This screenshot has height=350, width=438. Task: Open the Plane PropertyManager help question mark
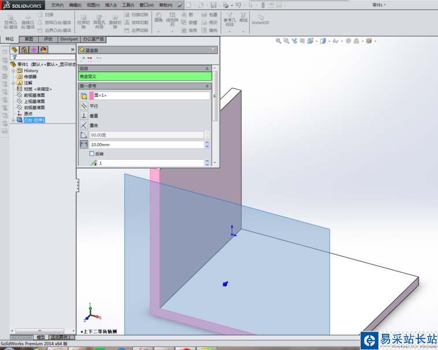coord(213,50)
